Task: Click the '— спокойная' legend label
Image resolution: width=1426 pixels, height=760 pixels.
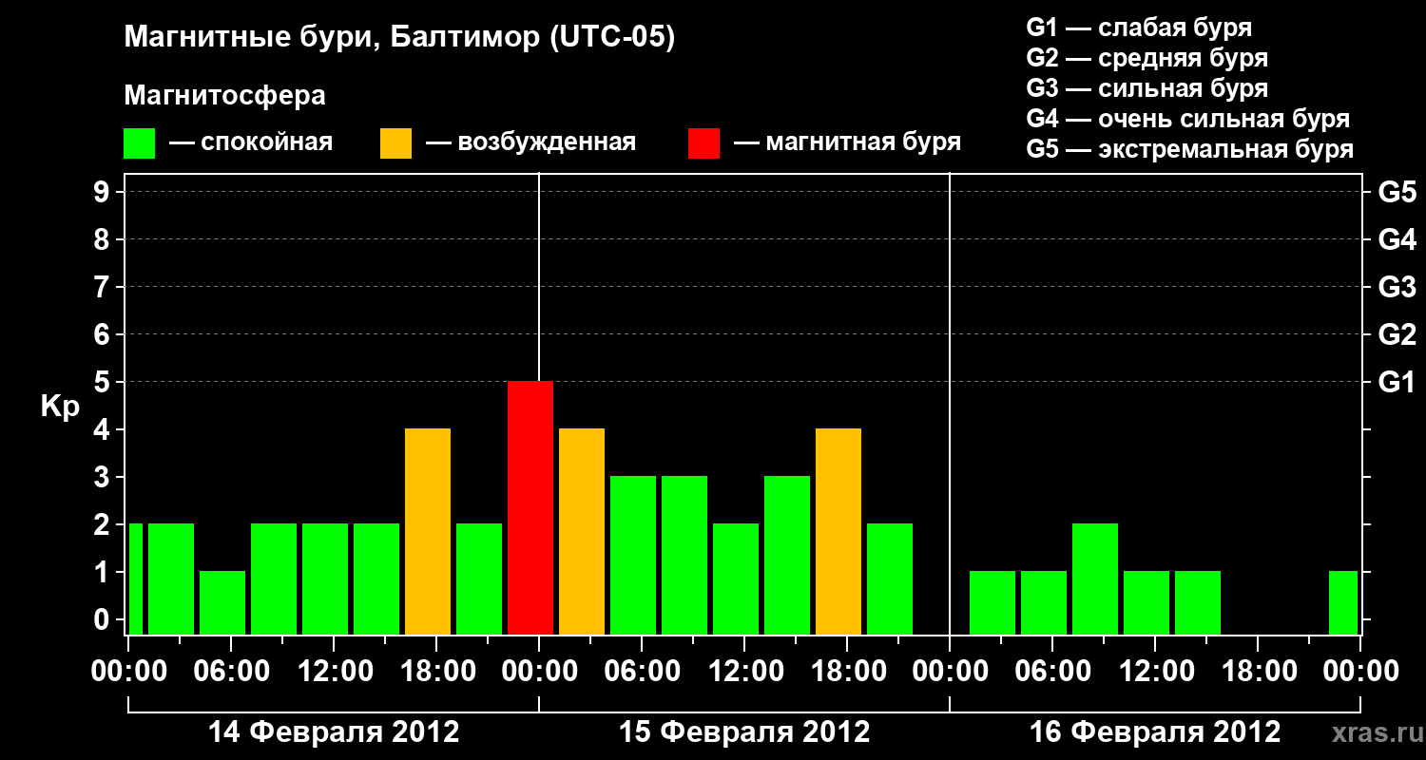Action: point(251,142)
